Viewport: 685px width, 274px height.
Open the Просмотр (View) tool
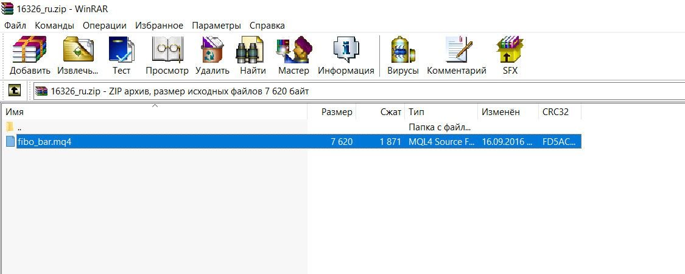click(167, 55)
